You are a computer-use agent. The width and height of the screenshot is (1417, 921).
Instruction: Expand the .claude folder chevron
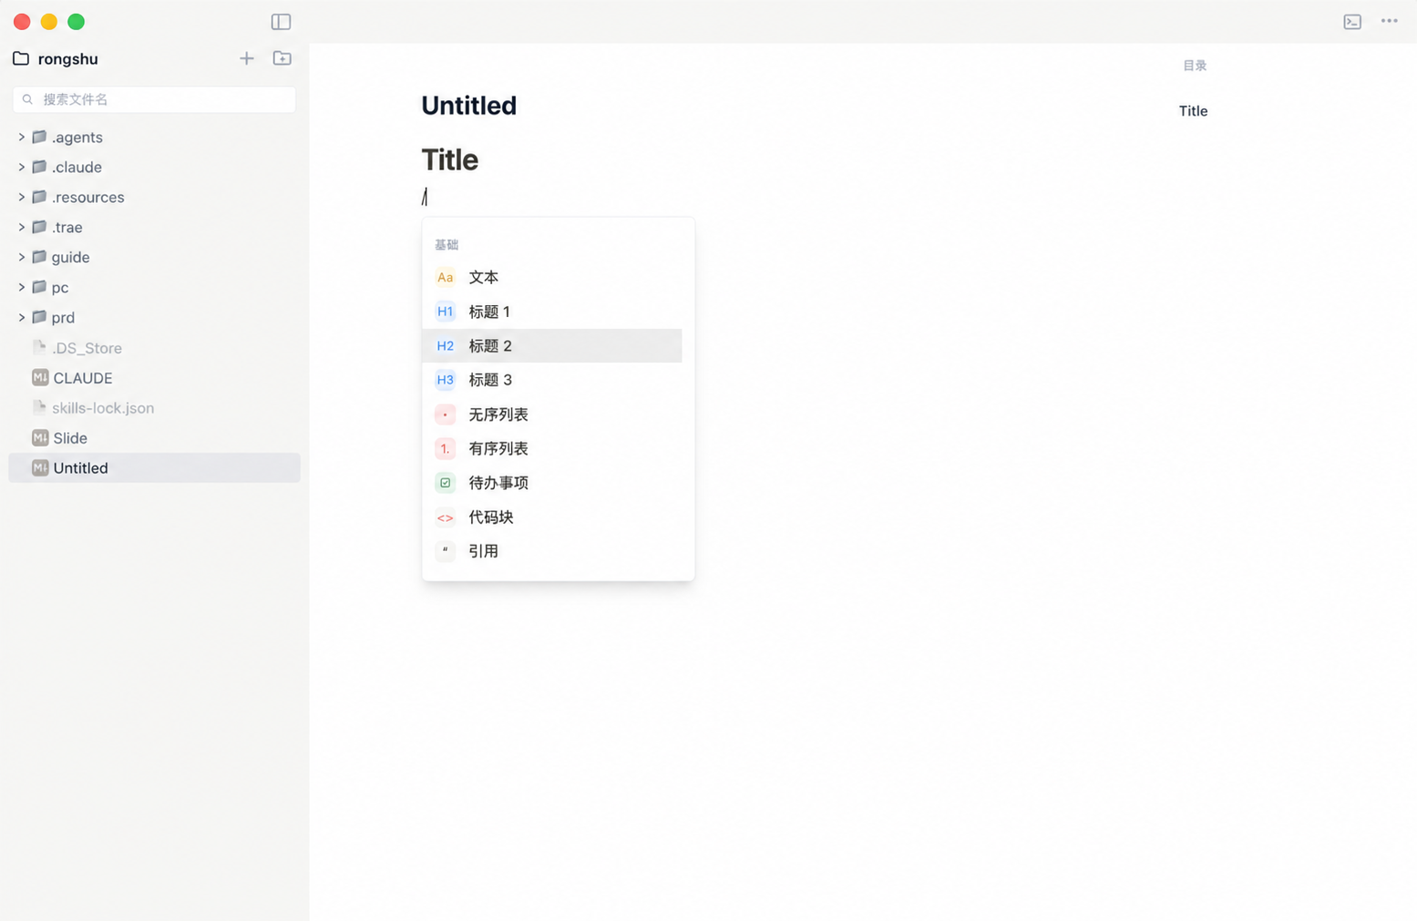[x=21, y=167]
